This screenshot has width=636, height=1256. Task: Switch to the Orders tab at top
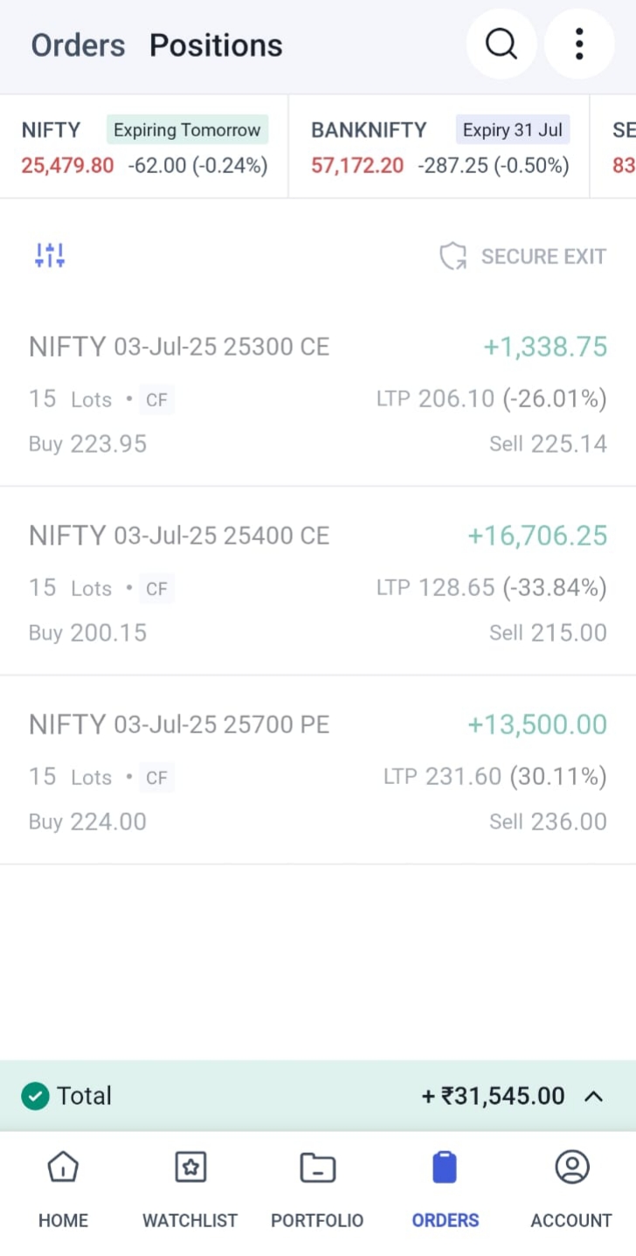click(x=78, y=45)
